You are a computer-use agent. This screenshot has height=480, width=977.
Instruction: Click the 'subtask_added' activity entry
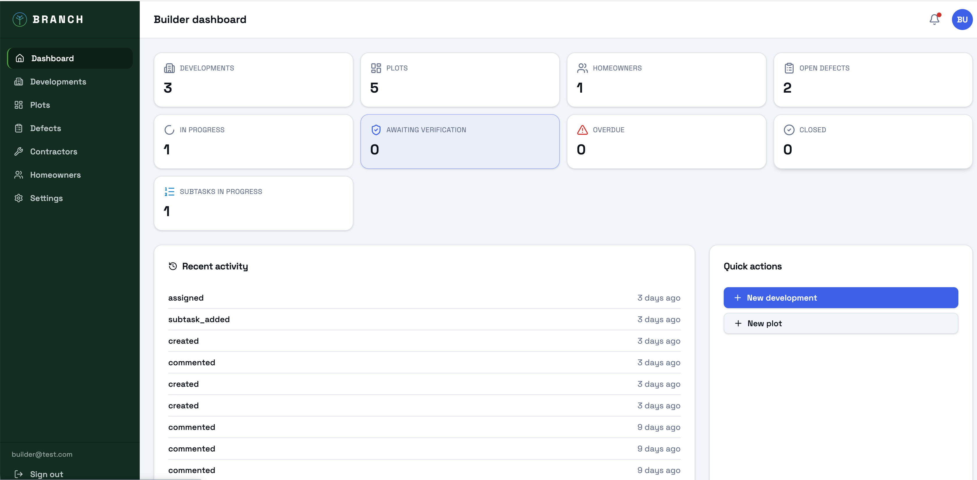click(424, 320)
